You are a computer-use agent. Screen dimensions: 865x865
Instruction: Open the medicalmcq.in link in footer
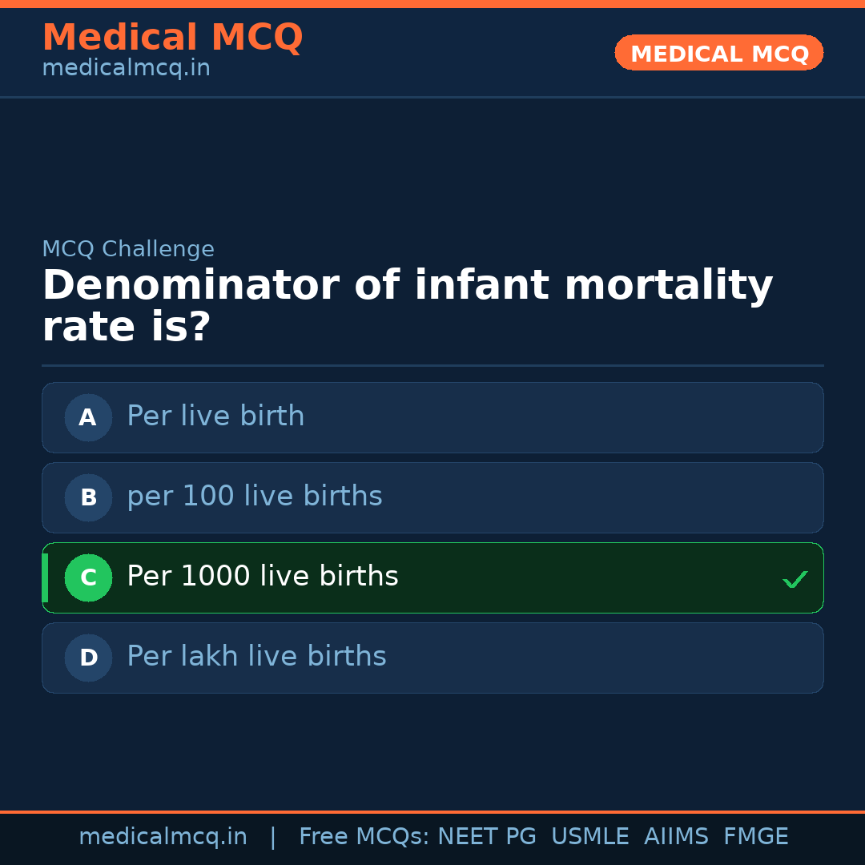pos(163,836)
